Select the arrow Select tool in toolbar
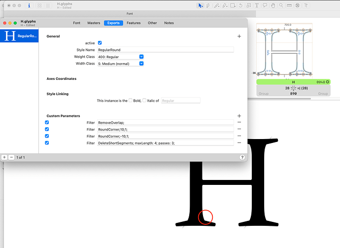The image size is (340, 248). [201, 5]
